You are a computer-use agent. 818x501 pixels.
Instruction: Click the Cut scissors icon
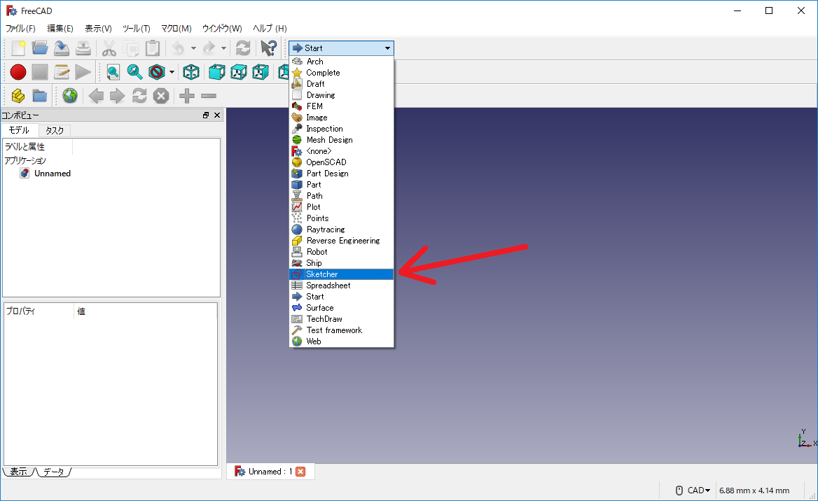click(x=109, y=48)
